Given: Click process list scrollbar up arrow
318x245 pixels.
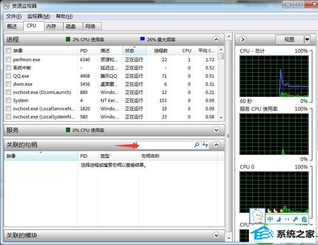Looking at the screenshot, I should (x=221, y=49).
